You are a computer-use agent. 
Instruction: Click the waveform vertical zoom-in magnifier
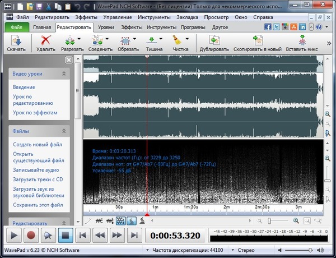(328, 114)
